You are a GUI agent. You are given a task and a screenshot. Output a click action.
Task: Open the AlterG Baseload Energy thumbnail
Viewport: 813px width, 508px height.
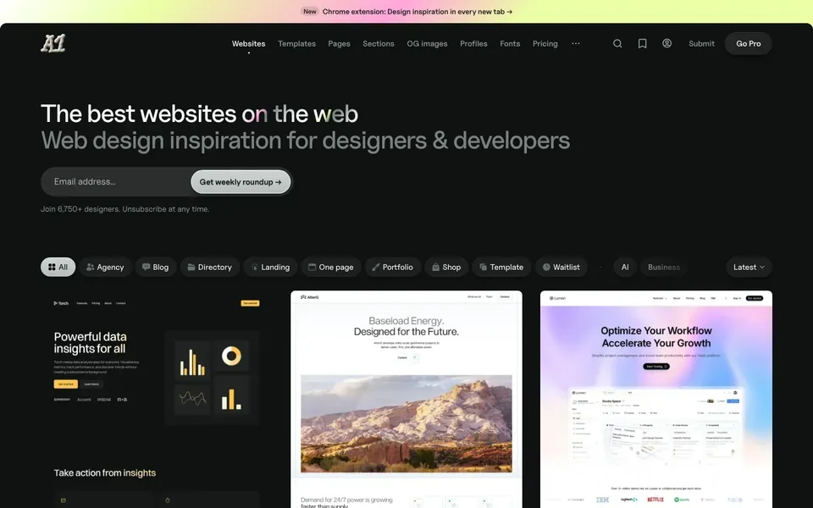click(406, 399)
